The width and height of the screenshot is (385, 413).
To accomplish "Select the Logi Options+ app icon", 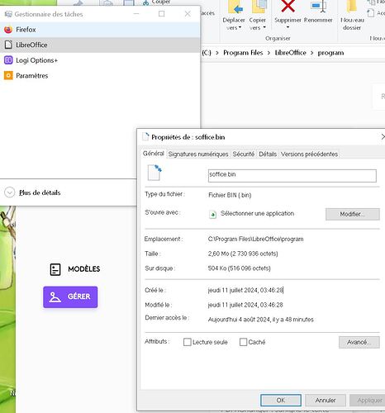I will click(x=8, y=60).
